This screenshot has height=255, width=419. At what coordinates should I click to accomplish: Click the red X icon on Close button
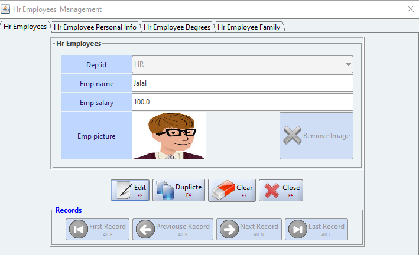click(271, 190)
